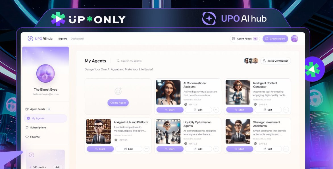Click the Create Agent button in header

(x=275, y=39)
